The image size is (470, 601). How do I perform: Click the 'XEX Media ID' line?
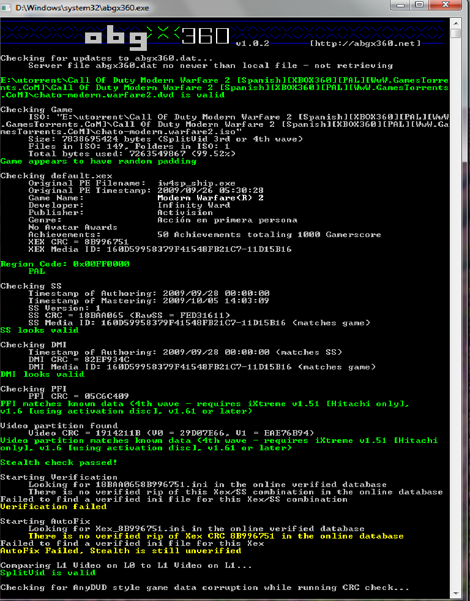pyautogui.click(x=160, y=249)
